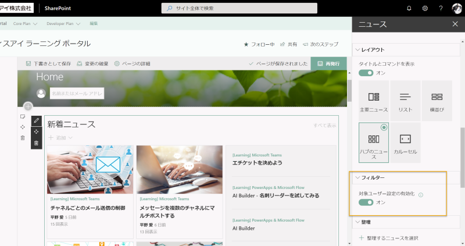The width and height of the screenshot is (465, 246).
Task: Select the 主要ニュース layout
Action: tap(374, 101)
